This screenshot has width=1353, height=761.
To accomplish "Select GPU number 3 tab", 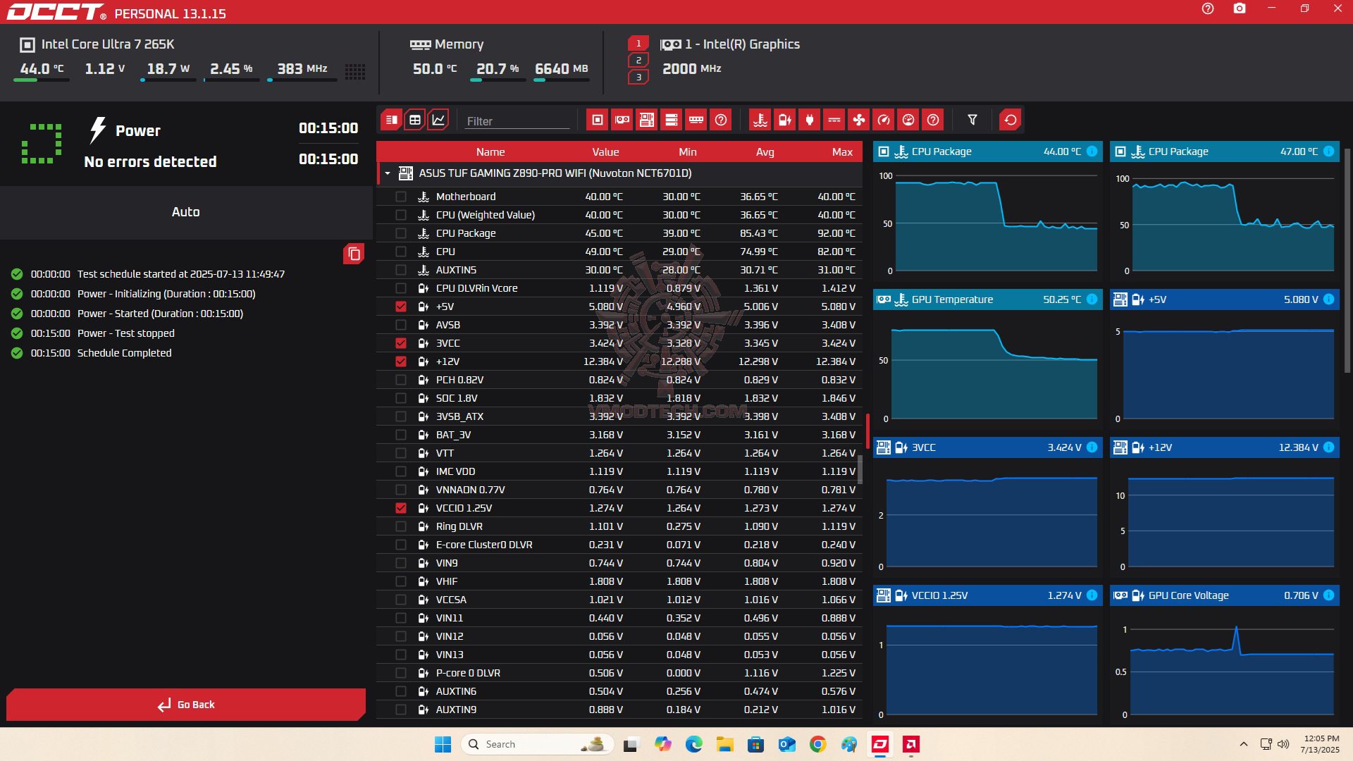I will [x=638, y=78].
